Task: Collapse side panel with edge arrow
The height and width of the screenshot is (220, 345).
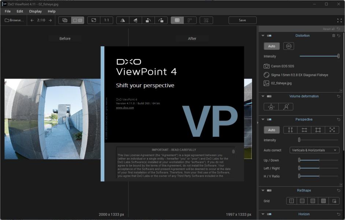Action: [257, 123]
